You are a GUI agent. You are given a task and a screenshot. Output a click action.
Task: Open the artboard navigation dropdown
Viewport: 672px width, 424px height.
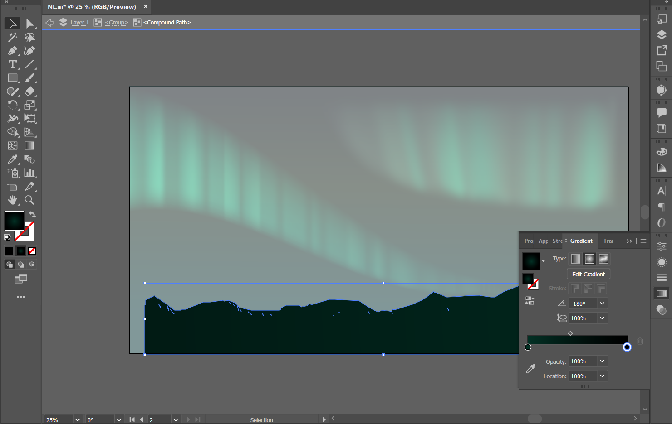[x=176, y=420]
